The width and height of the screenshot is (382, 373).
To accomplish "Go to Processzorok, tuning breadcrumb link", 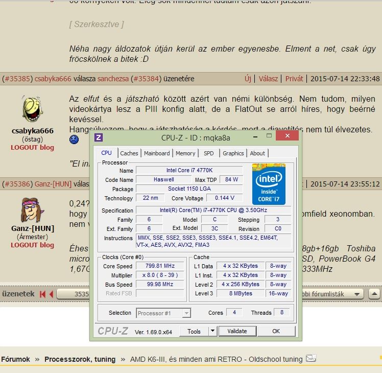I will tap(80, 359).
